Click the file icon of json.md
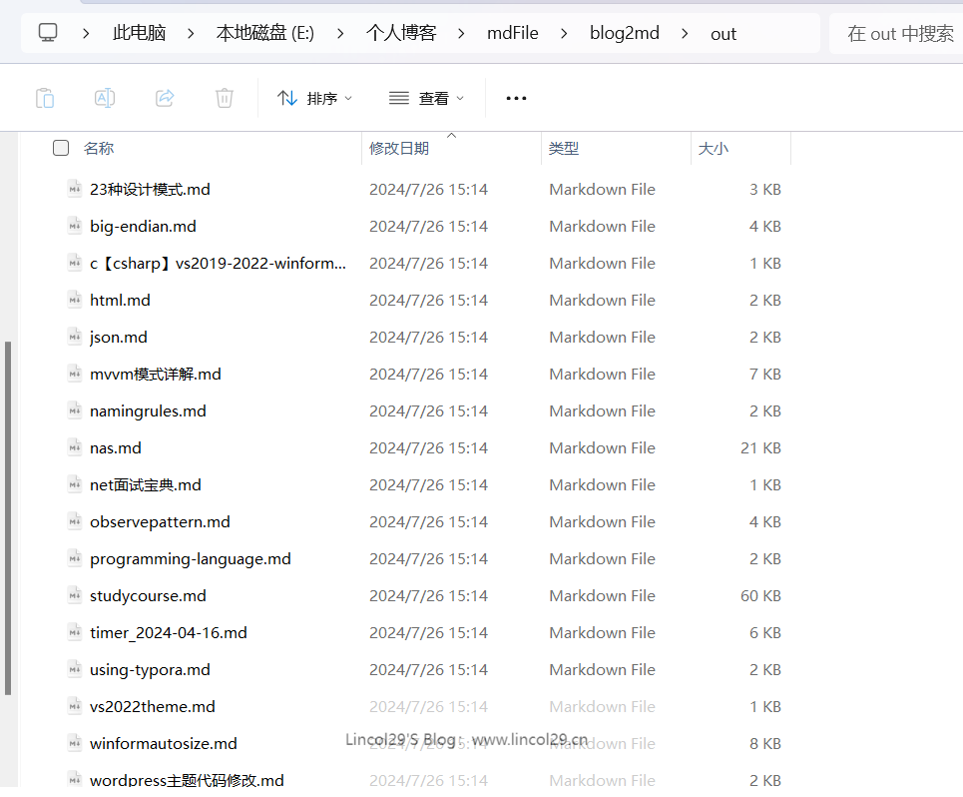 click(x=74, y=337)
